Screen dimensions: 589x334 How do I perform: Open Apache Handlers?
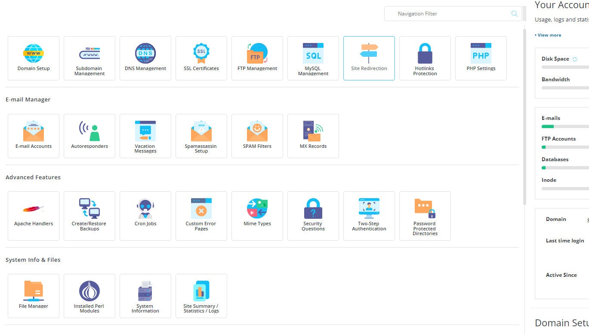(x=33, y=216)
